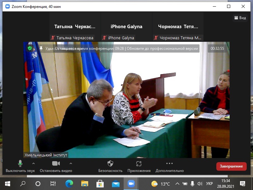Image resolution: width=253 pixels, height=190 pixels.
Task: Open Microsoft Edge from the taskbar
Action: coord(69,184)
